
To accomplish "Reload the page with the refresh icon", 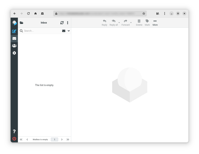I will (28, 14).
